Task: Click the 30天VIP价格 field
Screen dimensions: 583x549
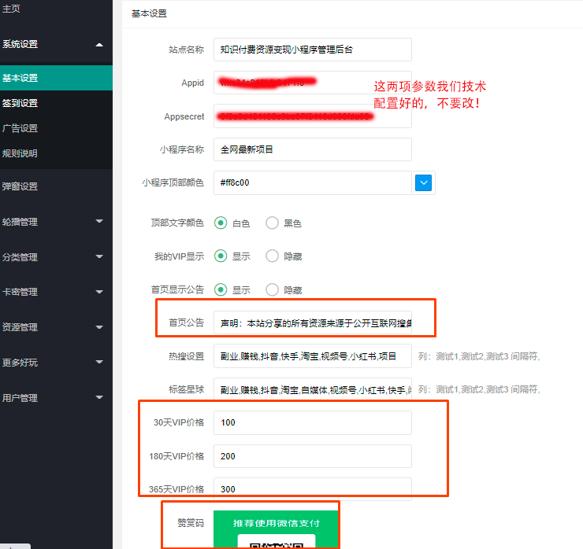Action: click(312, 422)
